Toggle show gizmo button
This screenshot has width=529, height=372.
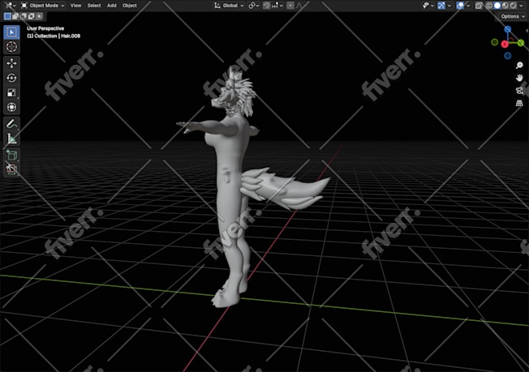pyautogui.click(x=441, y=6)
